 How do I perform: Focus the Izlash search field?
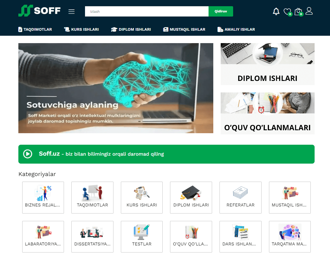(x=147, y=11)
